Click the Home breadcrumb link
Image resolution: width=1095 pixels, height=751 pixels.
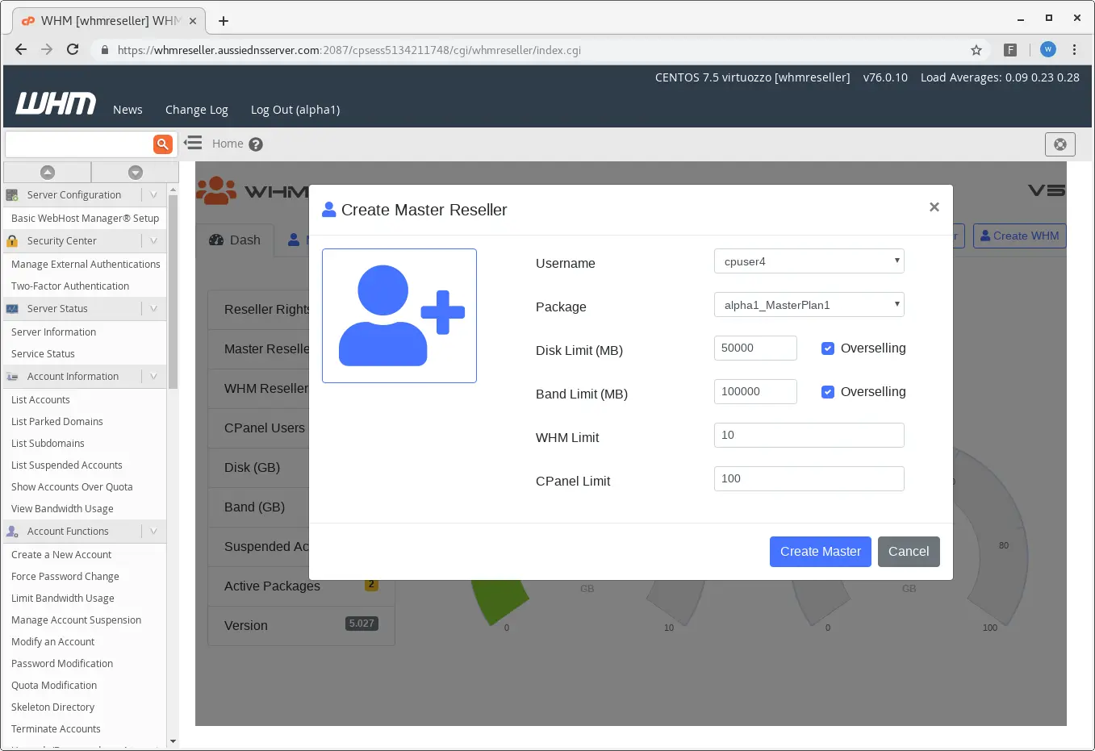(228, 144)
